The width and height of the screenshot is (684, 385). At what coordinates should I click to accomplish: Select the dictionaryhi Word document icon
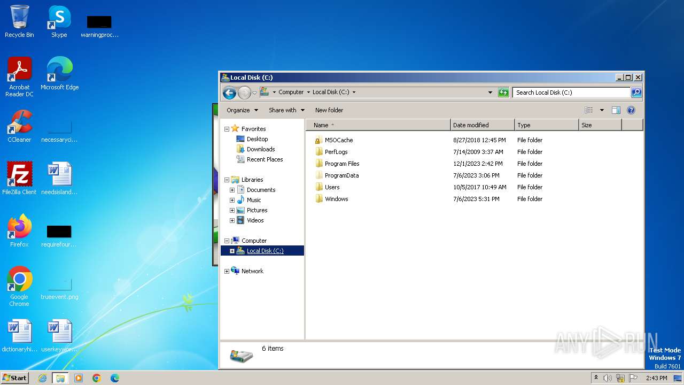coord(19,336)
